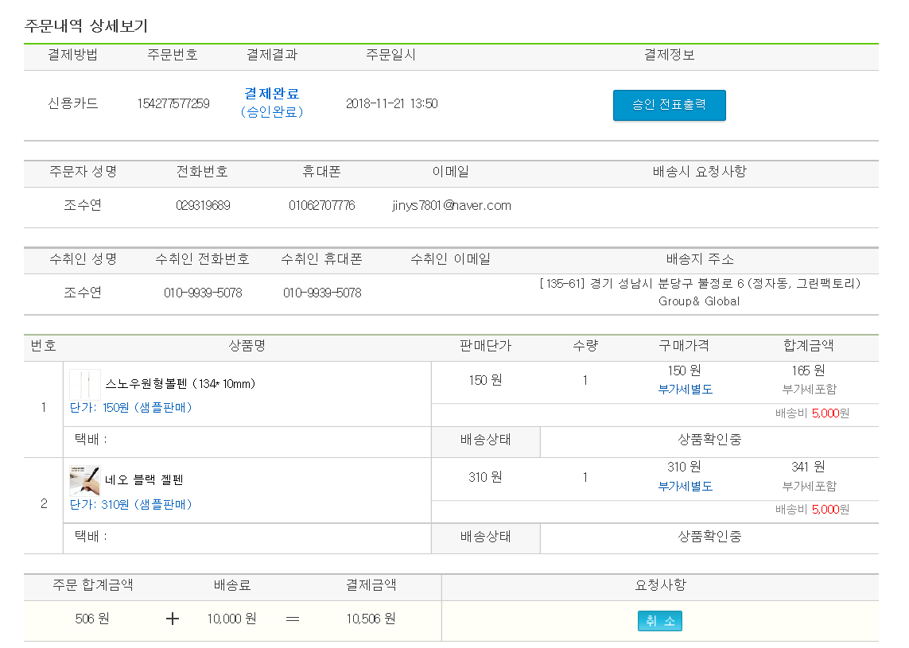Viewport: 909px width, 648px height.
Task: Click the 주문내역 상세보기 page heading
Action: pyautogui.click(x=87, y=26)
